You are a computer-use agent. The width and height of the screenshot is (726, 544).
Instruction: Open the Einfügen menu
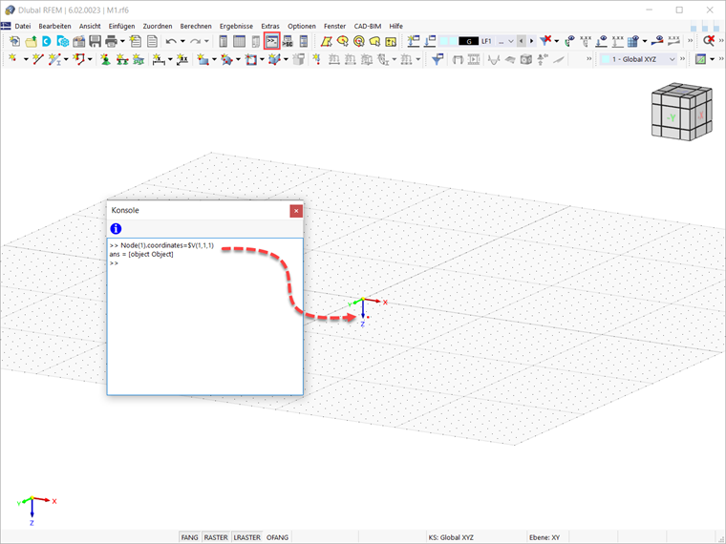(121, 27)
